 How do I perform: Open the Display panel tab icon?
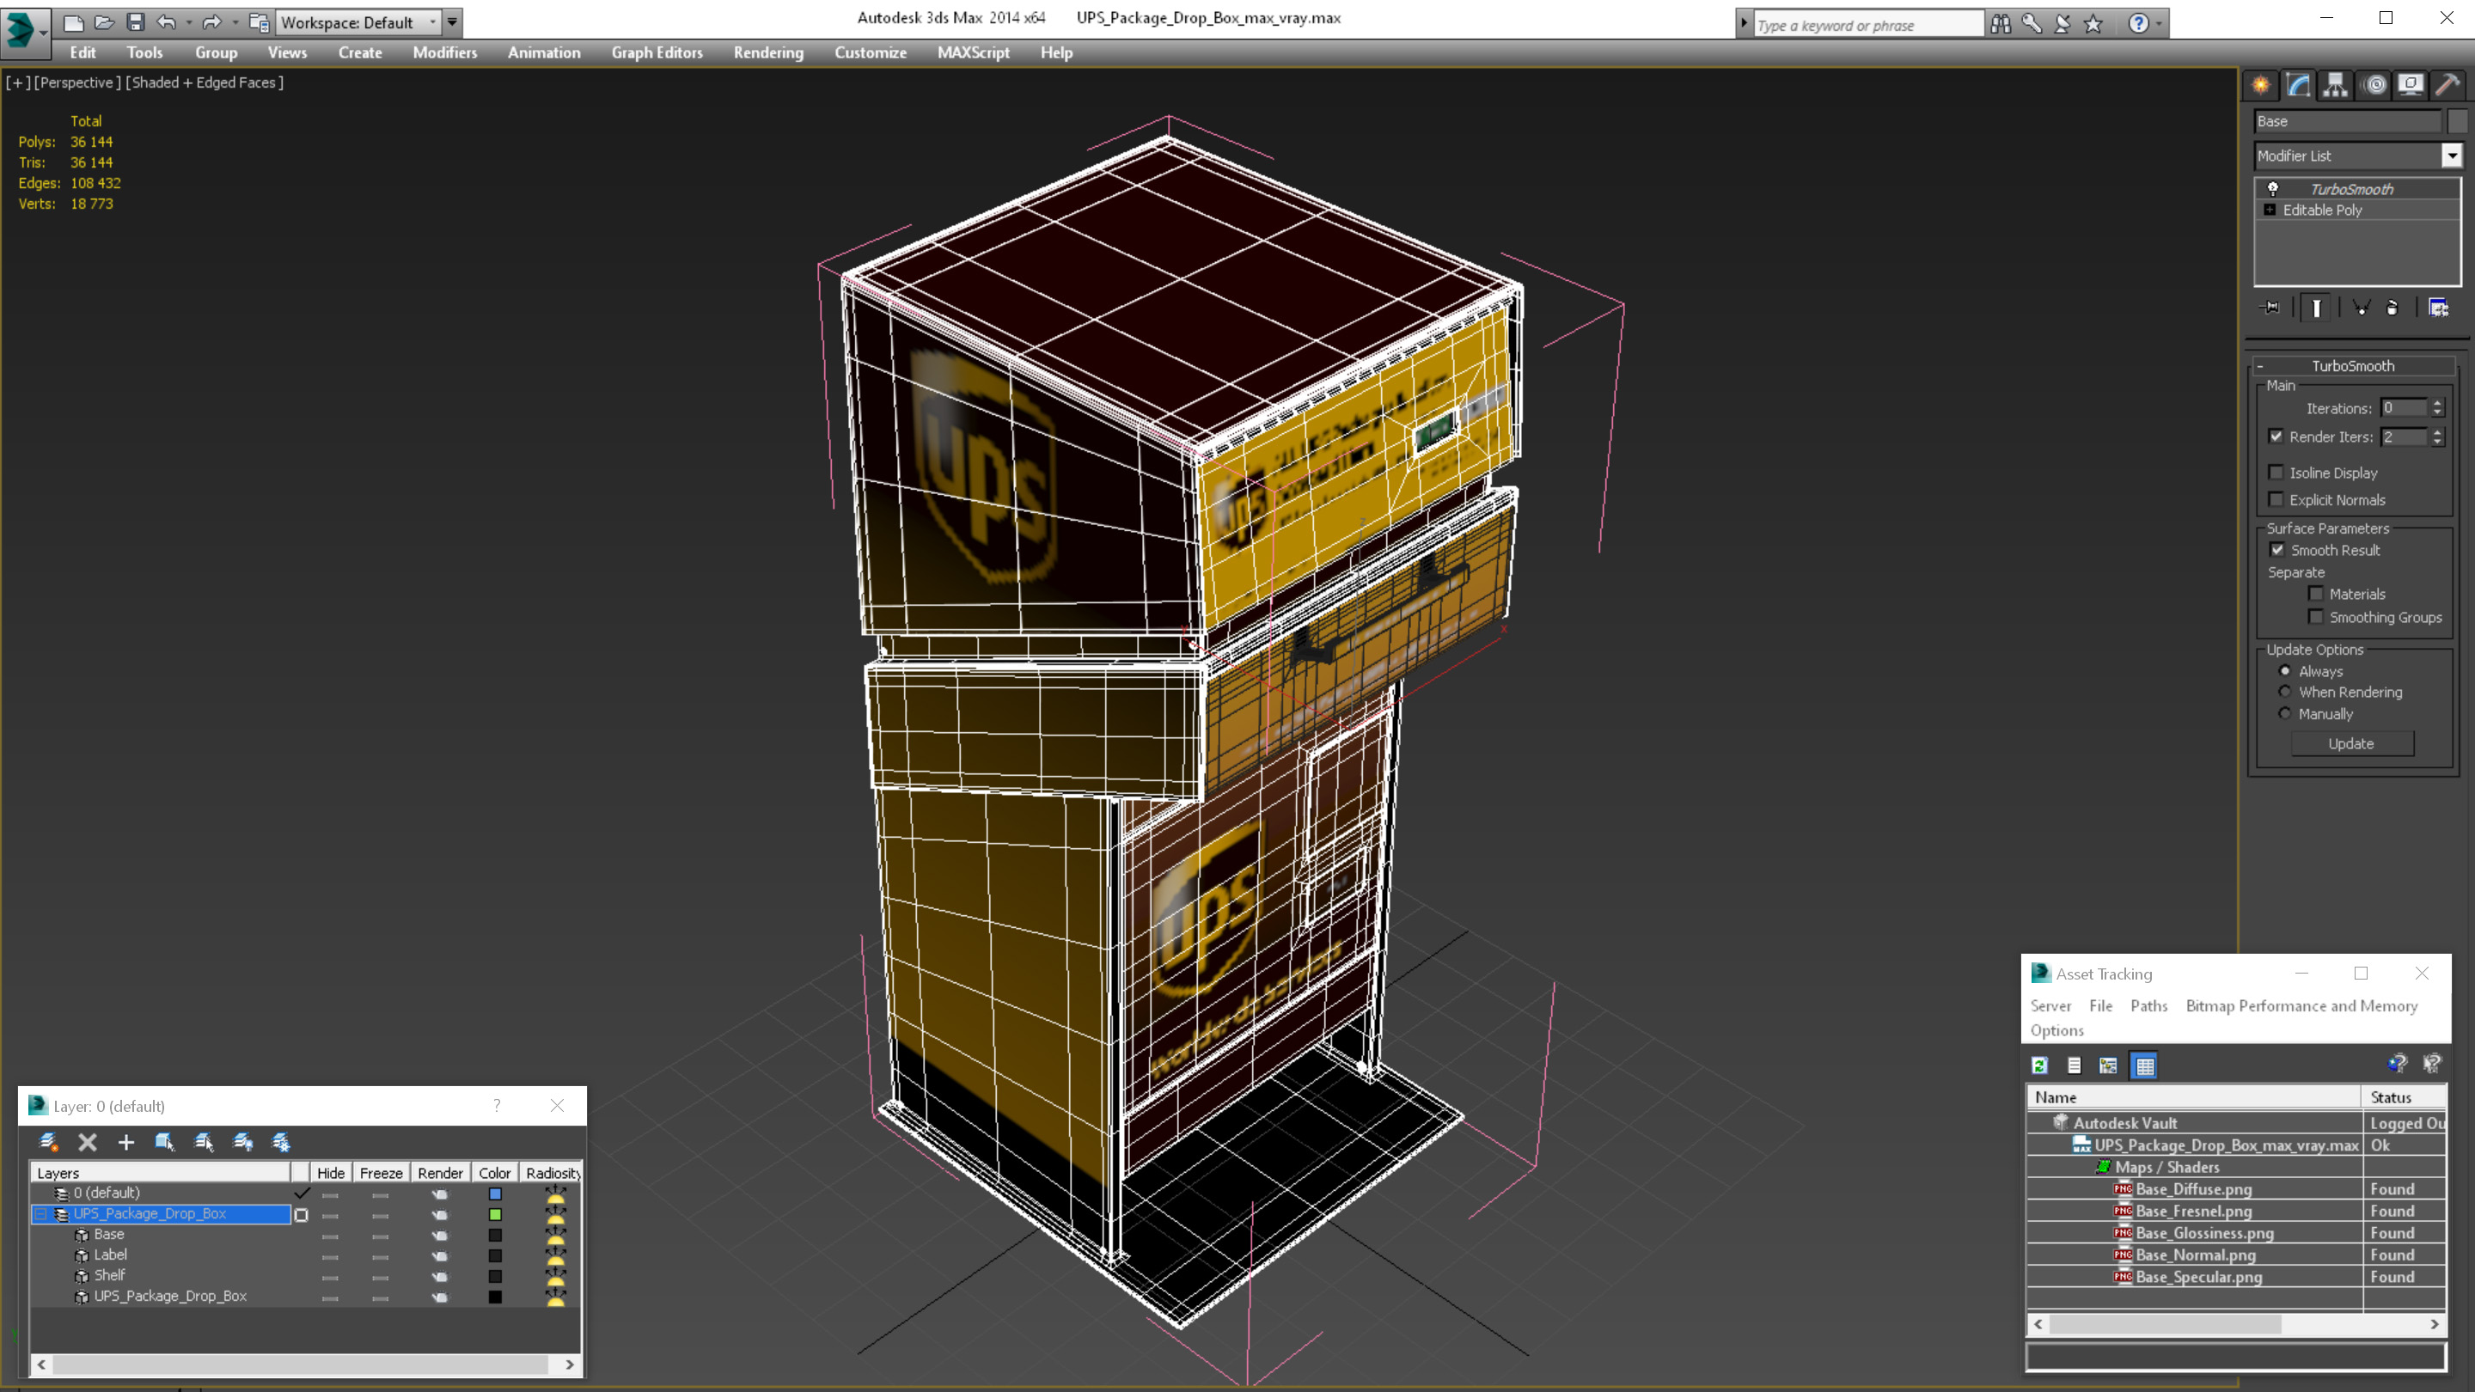(x=2411, y=86)
